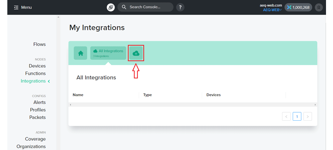333x150 pixels.
Task: Open Packets in the sidebar
Action: click(x=38, y=117)
